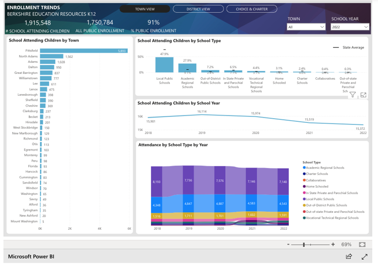
Task: Switch to the District View tab
Action: (198, 9)
